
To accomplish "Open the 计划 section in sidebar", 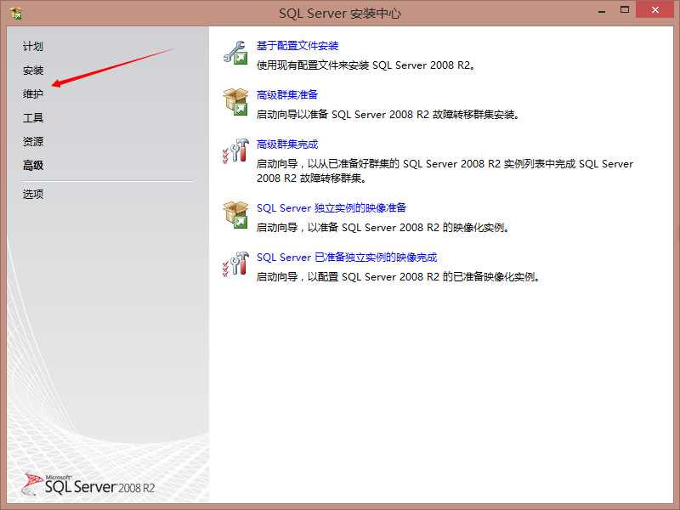I will [33, 47].
